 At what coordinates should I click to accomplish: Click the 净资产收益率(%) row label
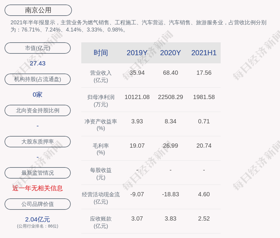pyautogui.click(x=101, y=125)
